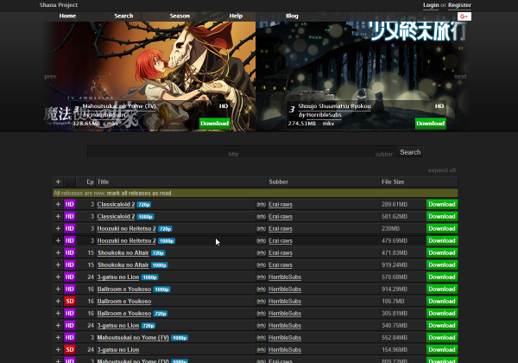This screenshot has width=518, height=363.
Task: Show previous featured slide with prev
Action: [x=50, y=77]
